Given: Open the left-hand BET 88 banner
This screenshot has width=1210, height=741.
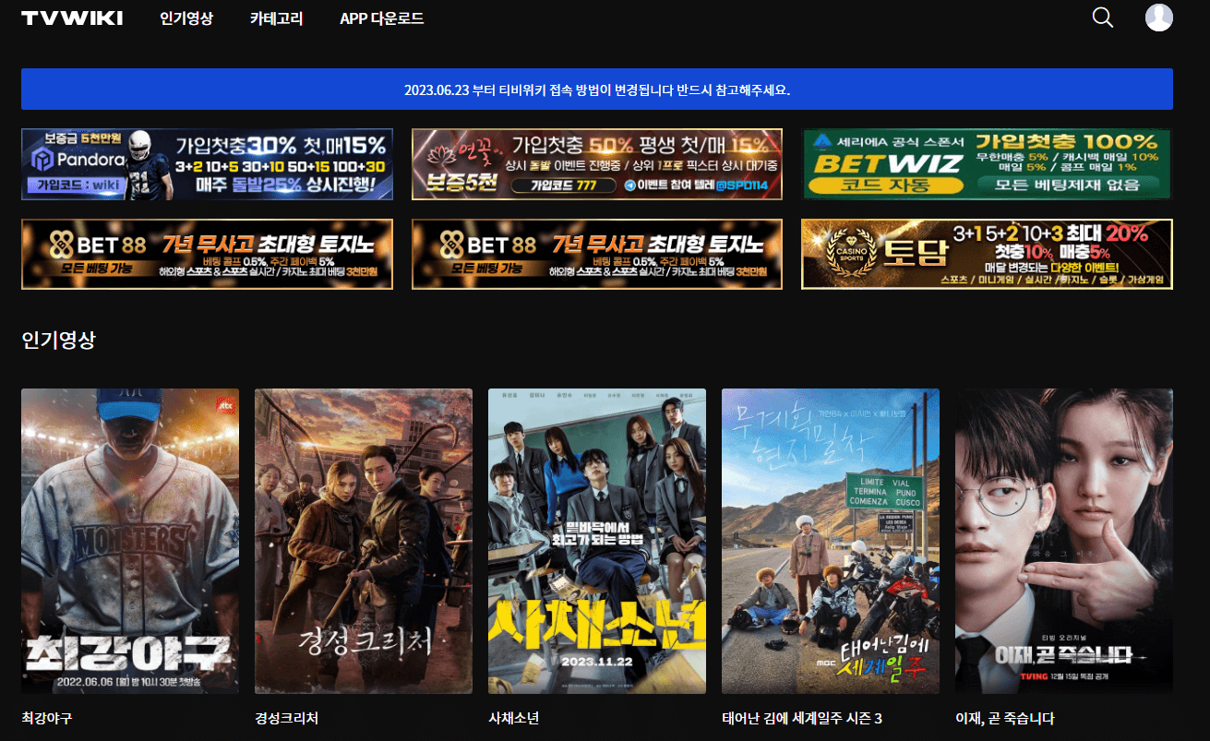Looking at the screenshot, I should [207, 254].
